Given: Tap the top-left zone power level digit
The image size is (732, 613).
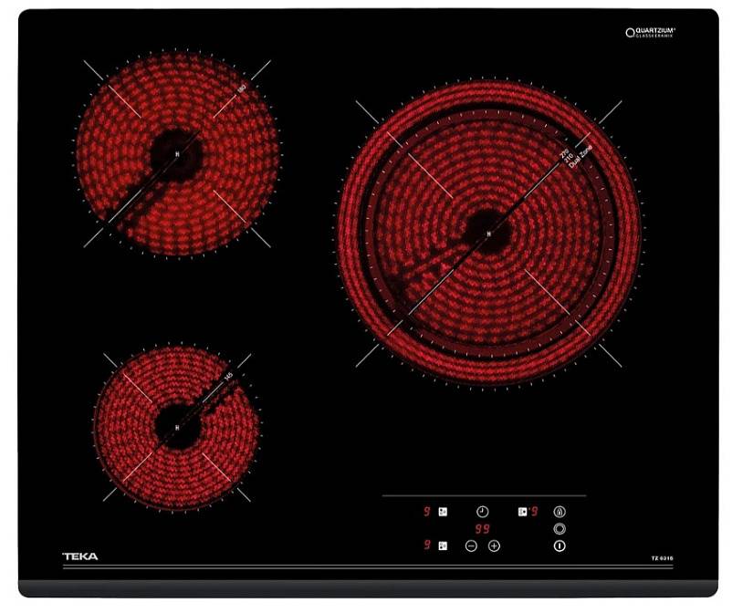Looking at the screenshot, I should [x=426, y=512].
